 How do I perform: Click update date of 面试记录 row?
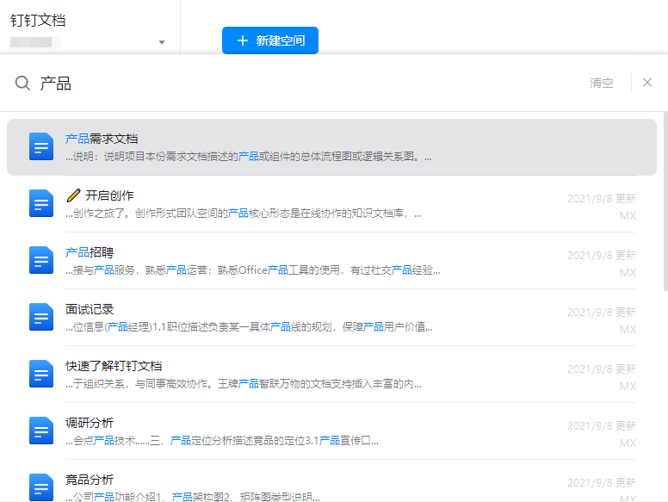pyautogui.click(x=602, y=313)
